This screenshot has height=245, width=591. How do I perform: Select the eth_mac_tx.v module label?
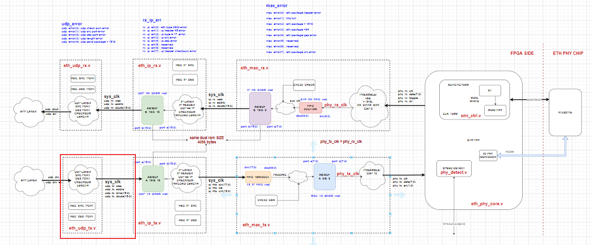[256, 225]
